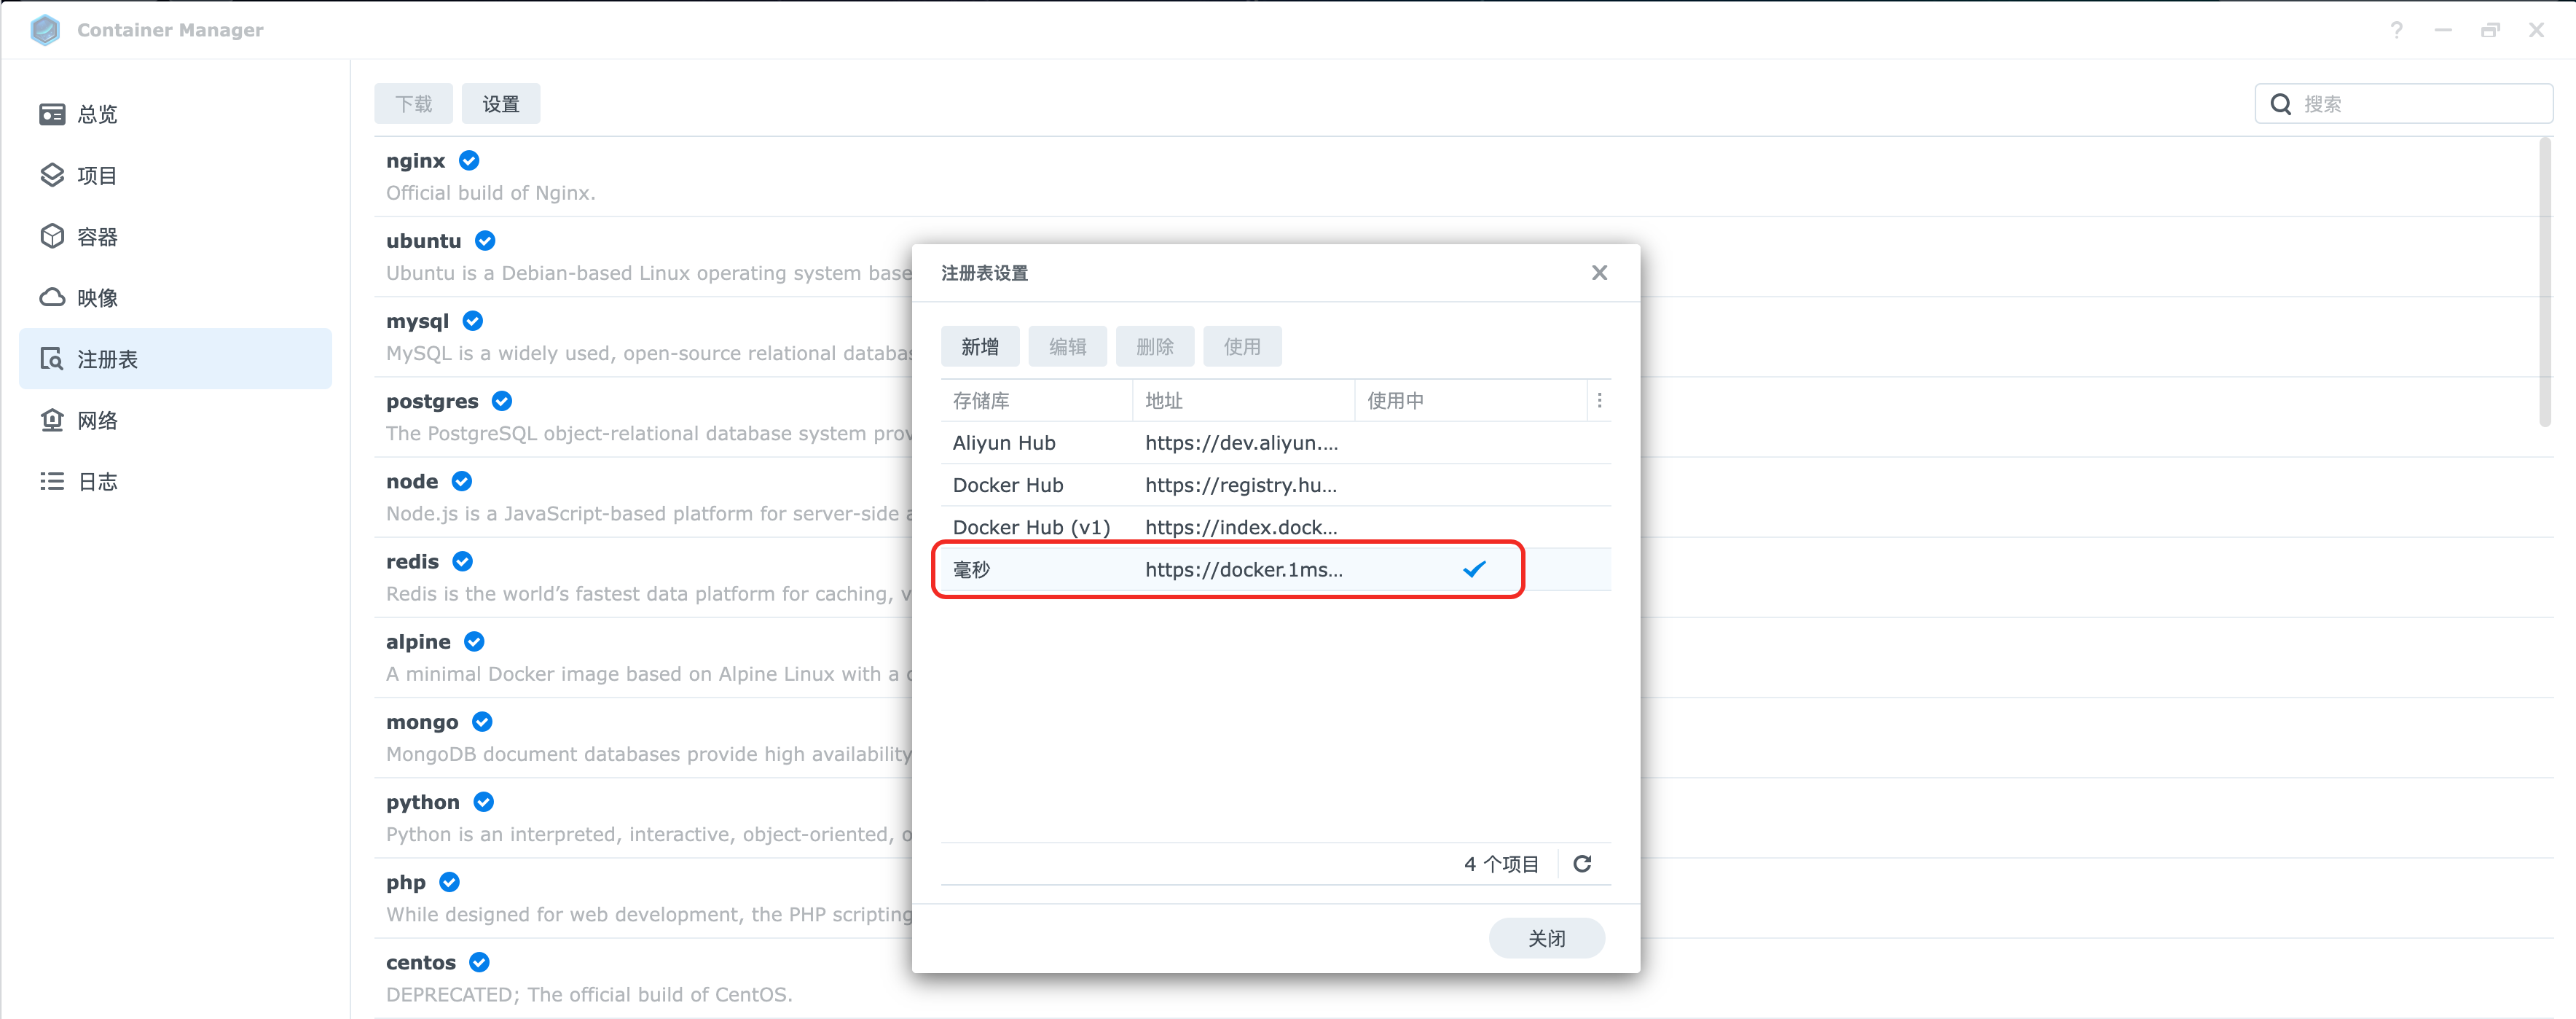Click the blue in-use checkmark for 毫秒
The height and width of the screenshot is (1019, 2576).
[1474, 569]
